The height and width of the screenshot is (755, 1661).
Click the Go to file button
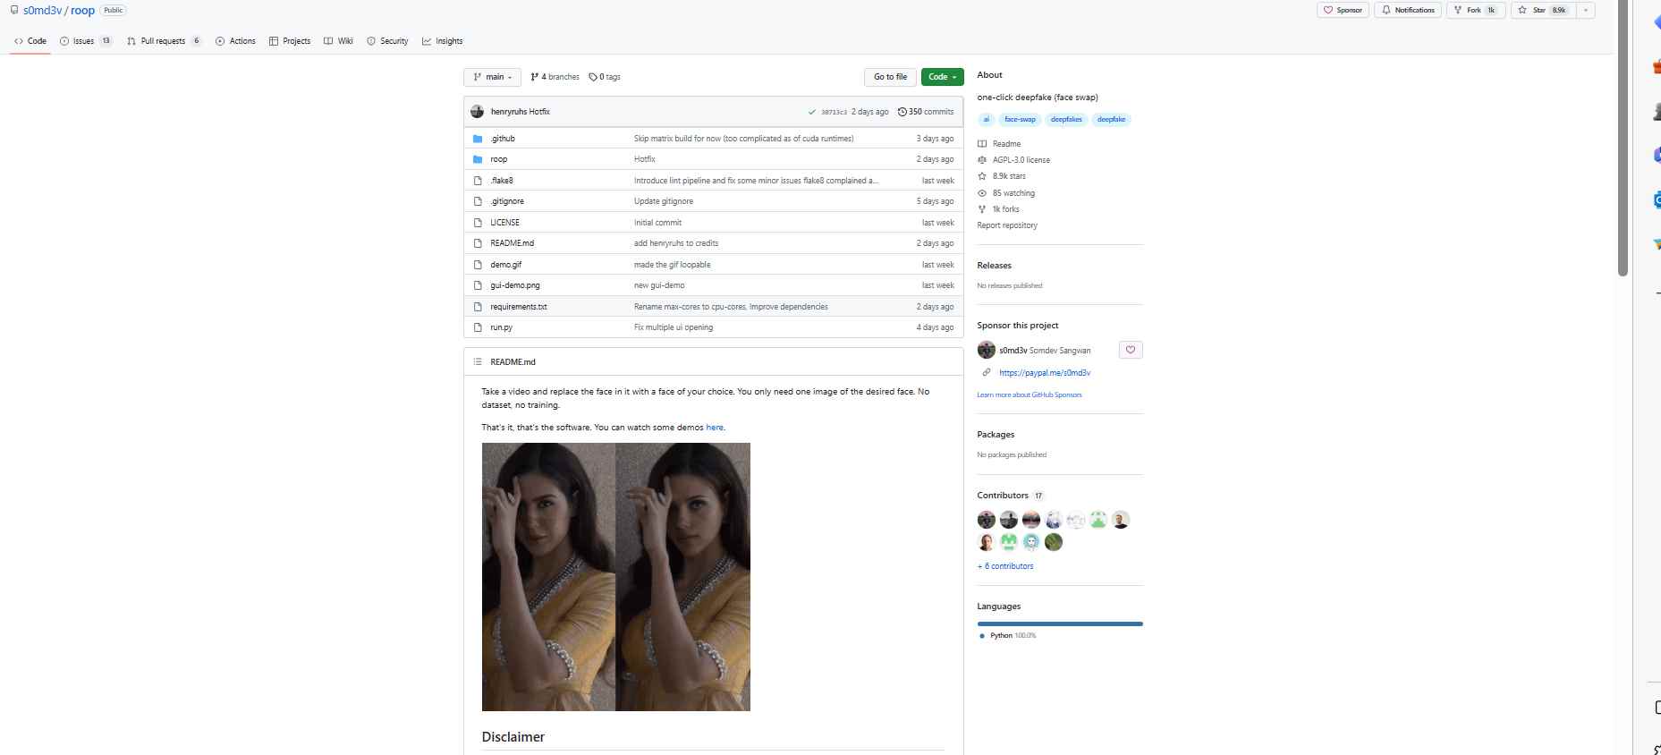click(890, 77)
